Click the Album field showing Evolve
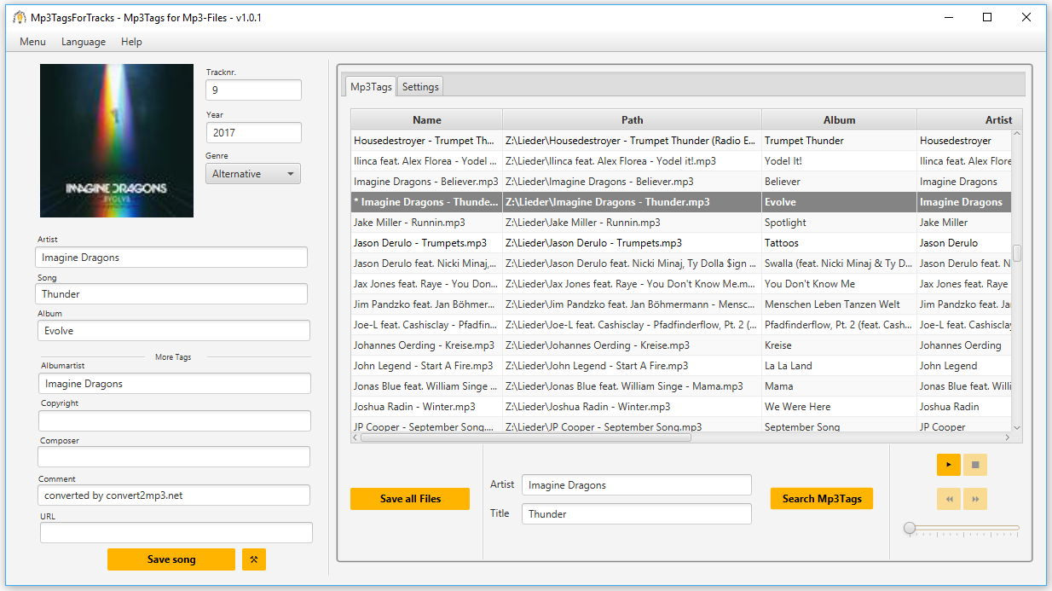This screenshot has height=591, width=1052. click(173, 331)
